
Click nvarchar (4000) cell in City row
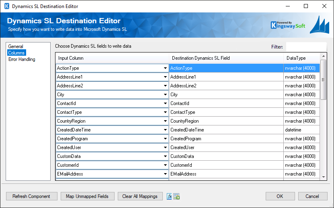pos(301,95)
